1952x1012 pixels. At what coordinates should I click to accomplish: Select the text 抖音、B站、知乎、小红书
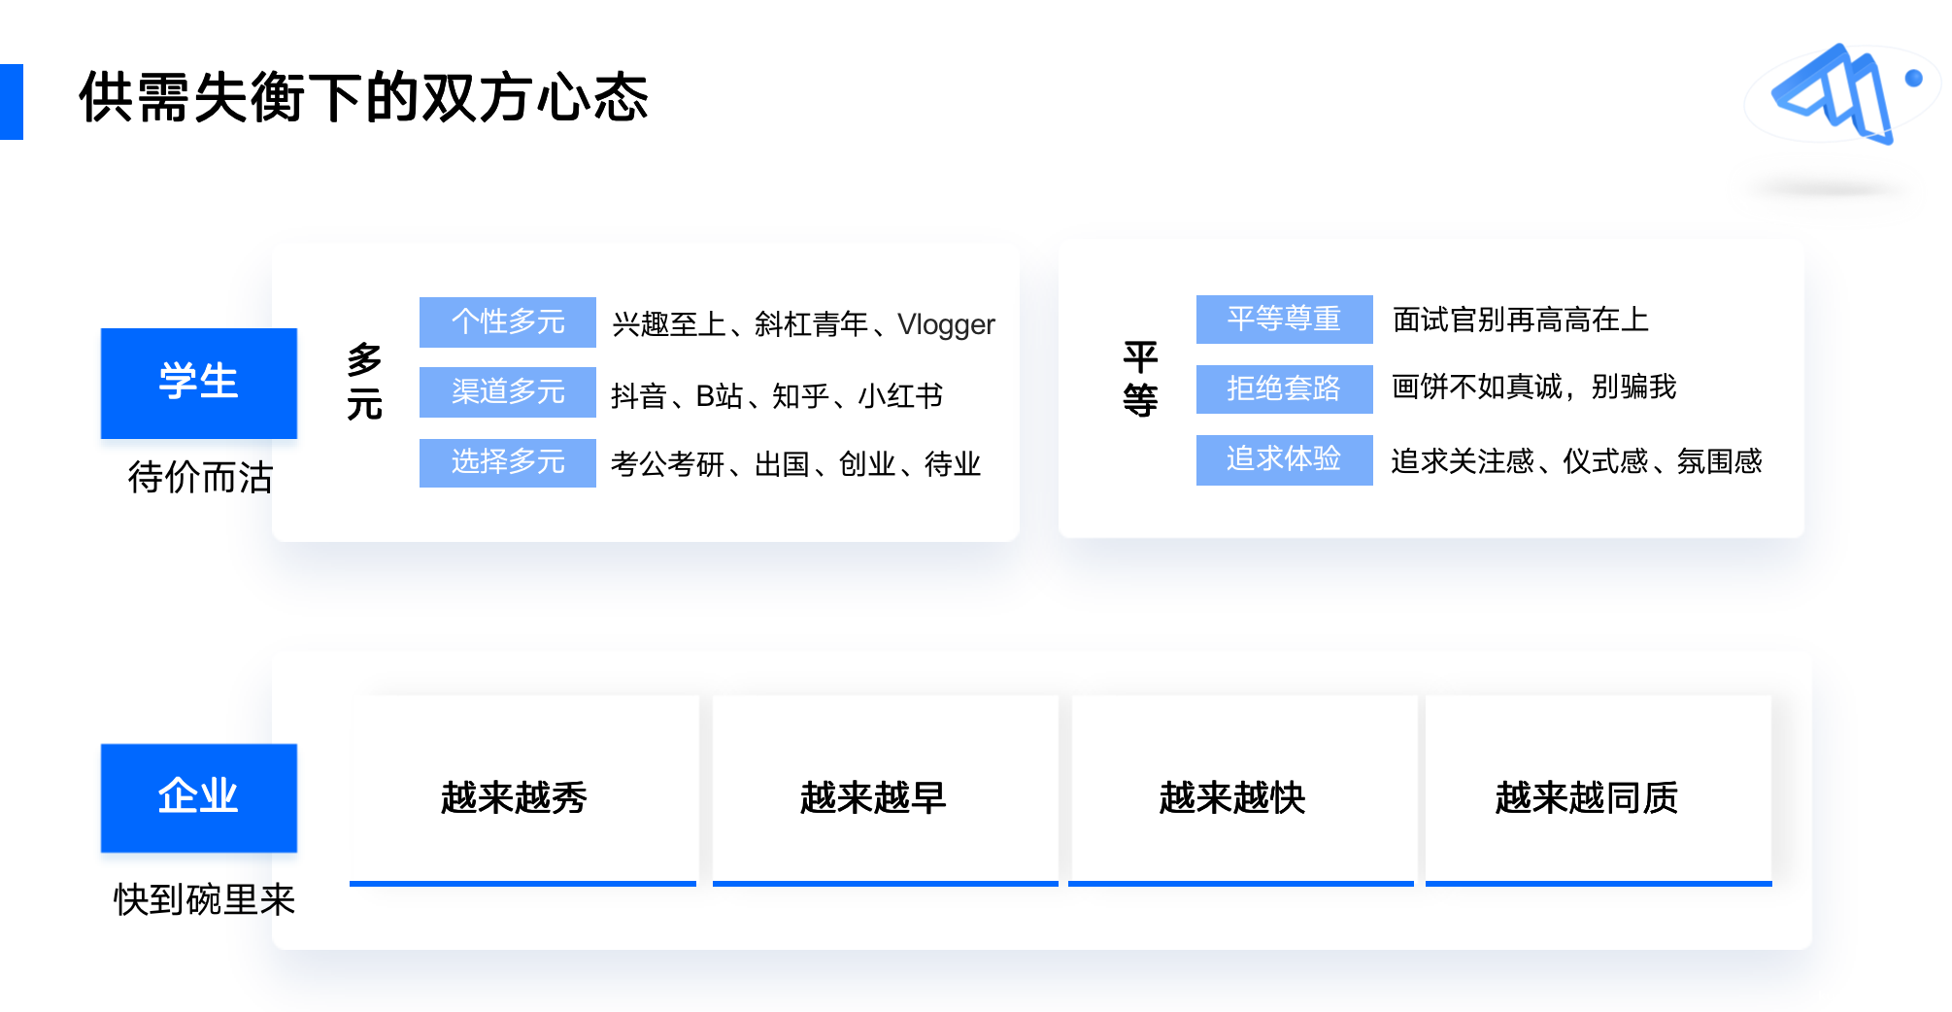point(777,396)
